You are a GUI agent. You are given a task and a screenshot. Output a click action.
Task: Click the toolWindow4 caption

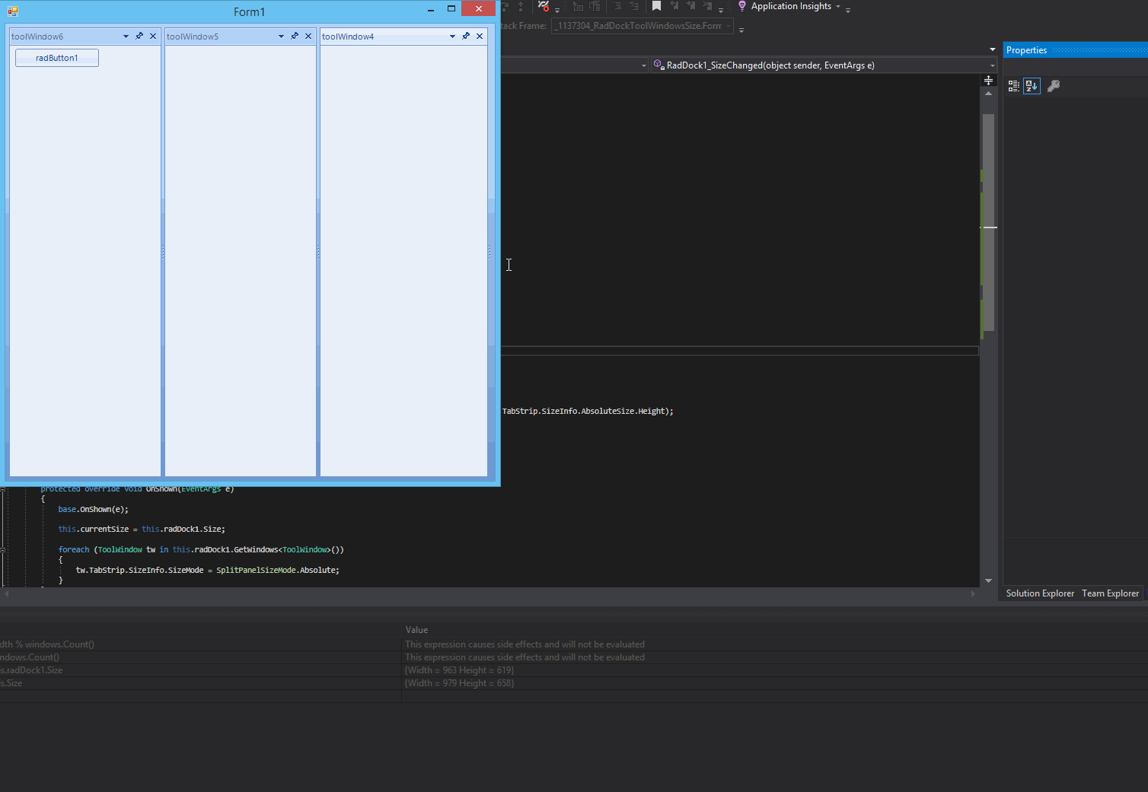[348, 37]
